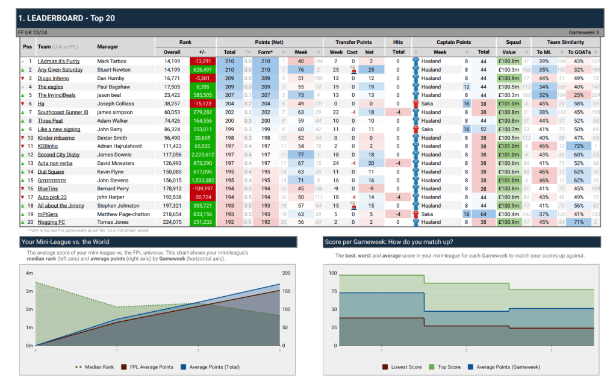This screenshot has height=387, width=616.
Task: Click Saka's shirt icon for Like a new signing
Action: tap(415, 129)
